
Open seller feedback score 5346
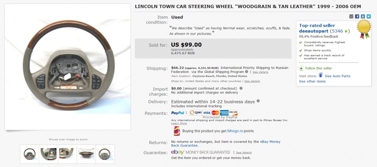(337, 30)
